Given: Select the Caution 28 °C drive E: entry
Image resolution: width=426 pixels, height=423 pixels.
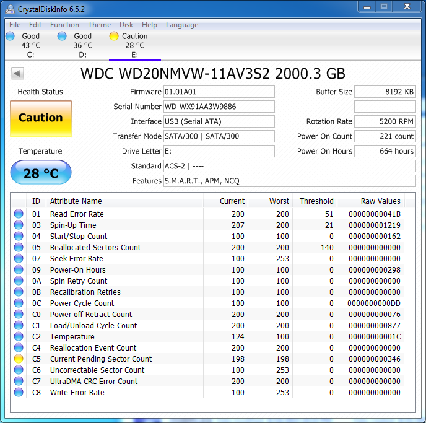Looking at the screenshot, I should tap(135, 45).
